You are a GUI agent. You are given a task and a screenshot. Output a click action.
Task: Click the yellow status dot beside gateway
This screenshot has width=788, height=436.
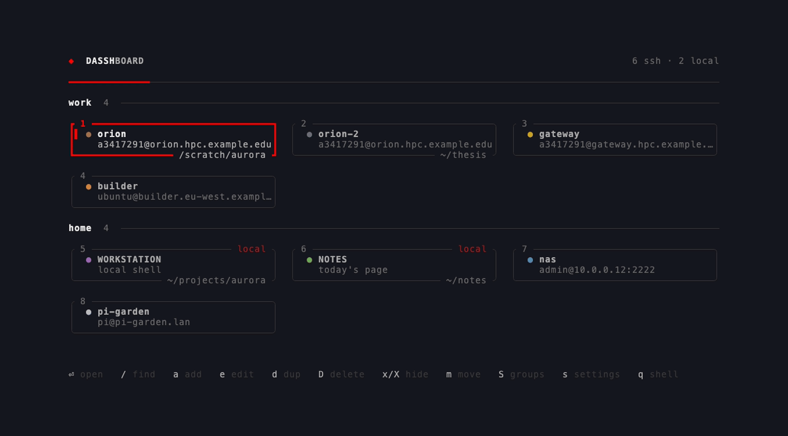pyautogui.click(x=530, y=135)
